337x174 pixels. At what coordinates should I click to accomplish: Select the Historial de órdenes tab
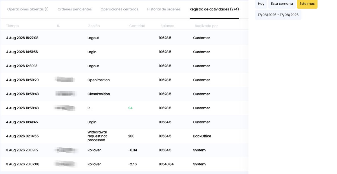click(164, 9)
